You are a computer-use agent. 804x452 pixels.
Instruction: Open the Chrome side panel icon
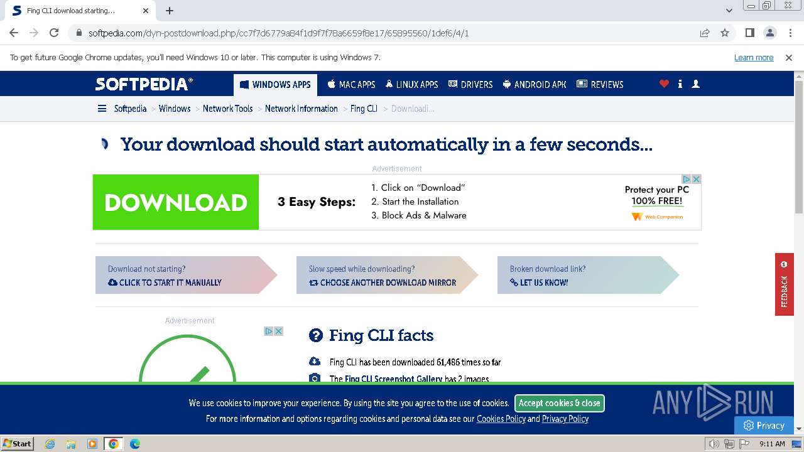click(x=749, y=33)
